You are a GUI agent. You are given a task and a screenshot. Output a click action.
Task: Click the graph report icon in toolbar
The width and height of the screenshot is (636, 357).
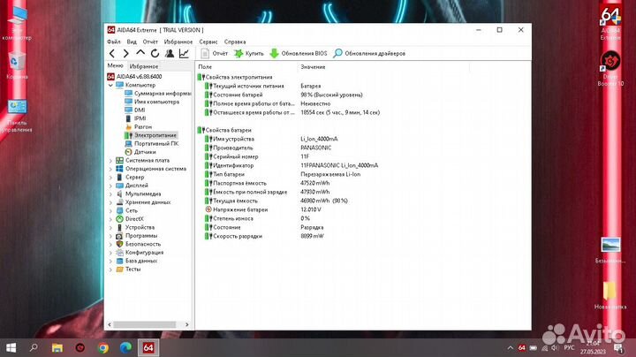[184, 54]
